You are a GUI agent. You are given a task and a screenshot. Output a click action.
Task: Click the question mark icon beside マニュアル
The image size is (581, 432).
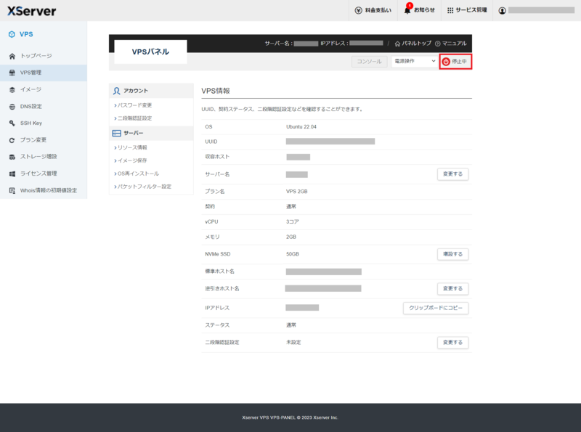coord(438,44)
